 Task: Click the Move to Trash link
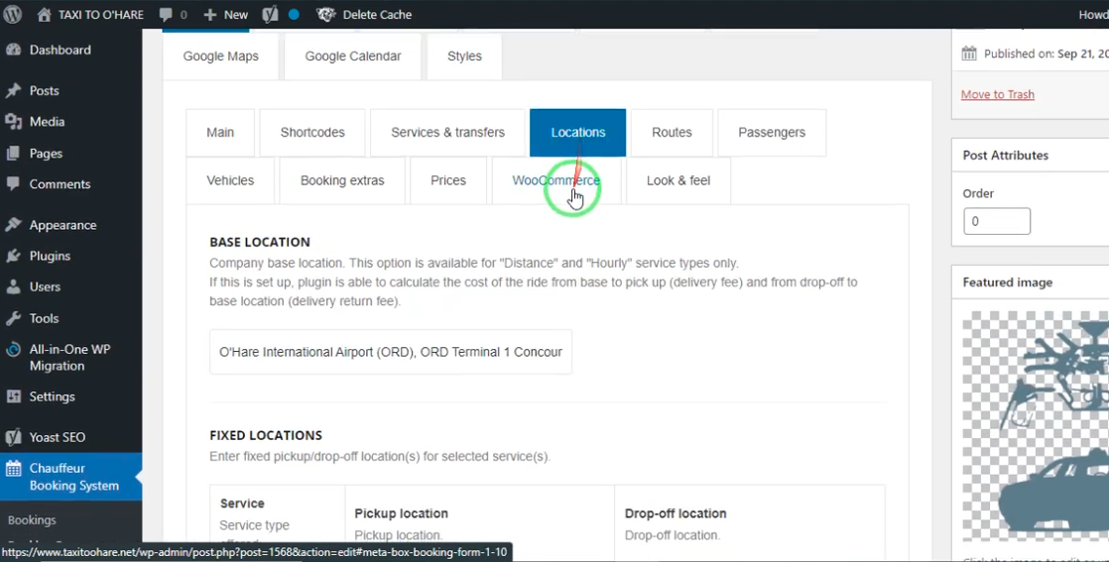tap(997, 94)
